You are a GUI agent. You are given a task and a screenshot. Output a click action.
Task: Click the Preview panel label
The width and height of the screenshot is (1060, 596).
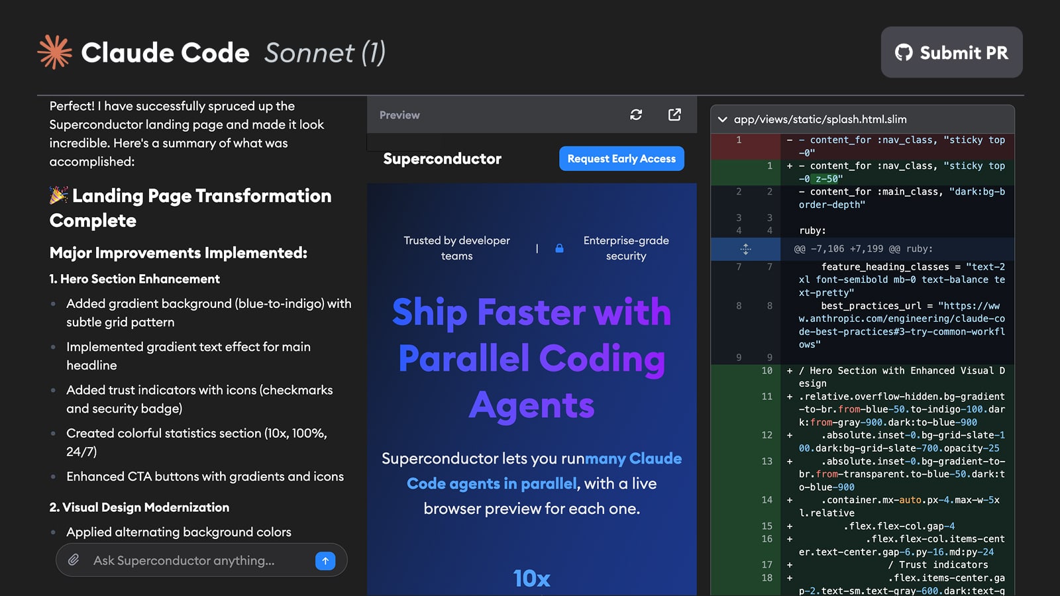point(399,115)
